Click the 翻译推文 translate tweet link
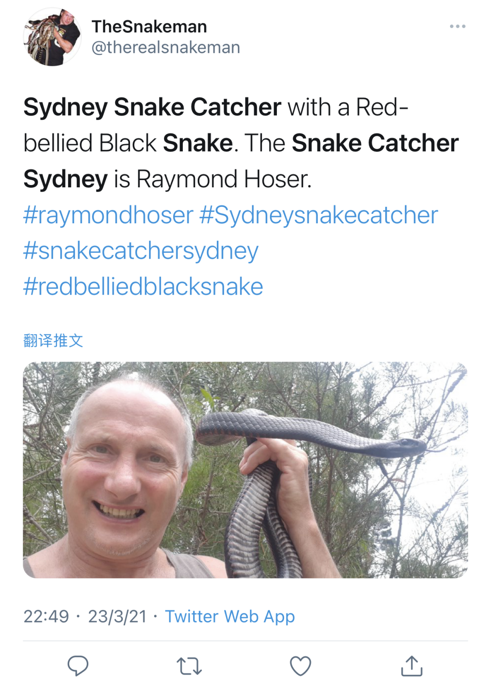Screen dimensions: 491x688 pos(53,340)
